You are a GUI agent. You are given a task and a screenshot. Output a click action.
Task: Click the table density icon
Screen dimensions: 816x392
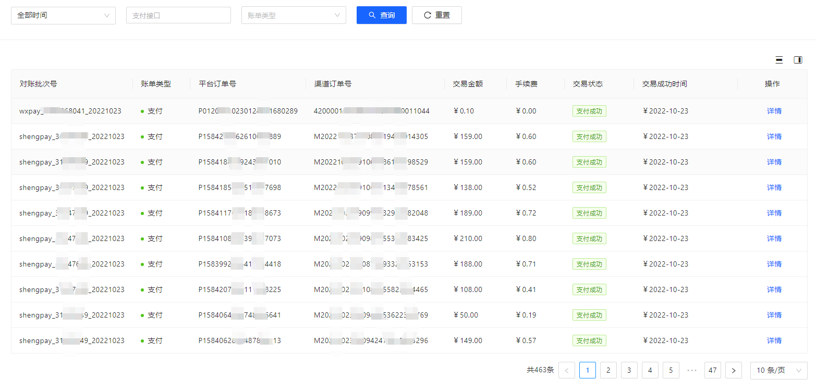coord(779,60)
